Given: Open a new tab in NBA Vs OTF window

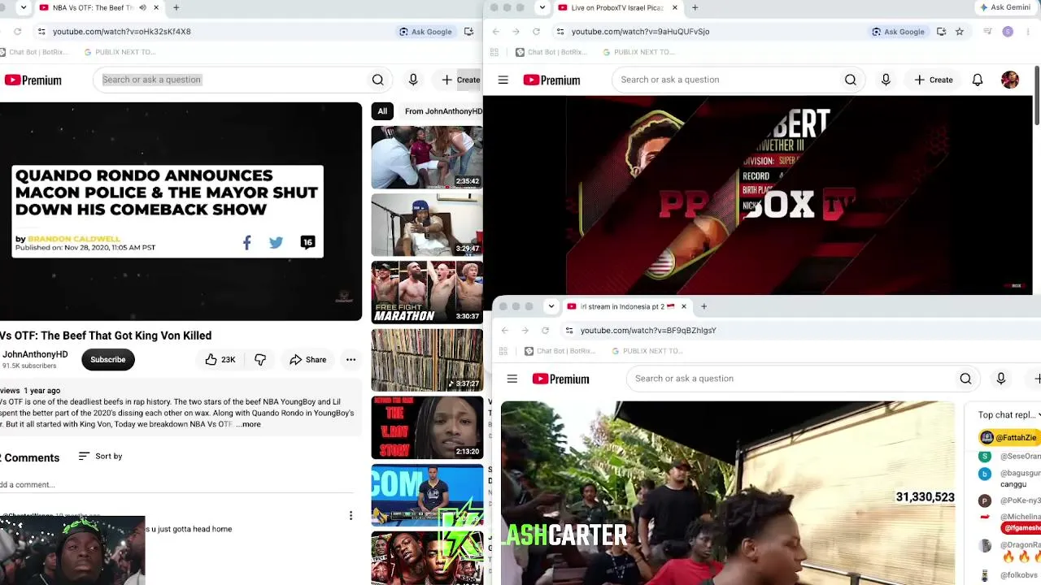Looking at the screenshot, I should tap(176, 8).
